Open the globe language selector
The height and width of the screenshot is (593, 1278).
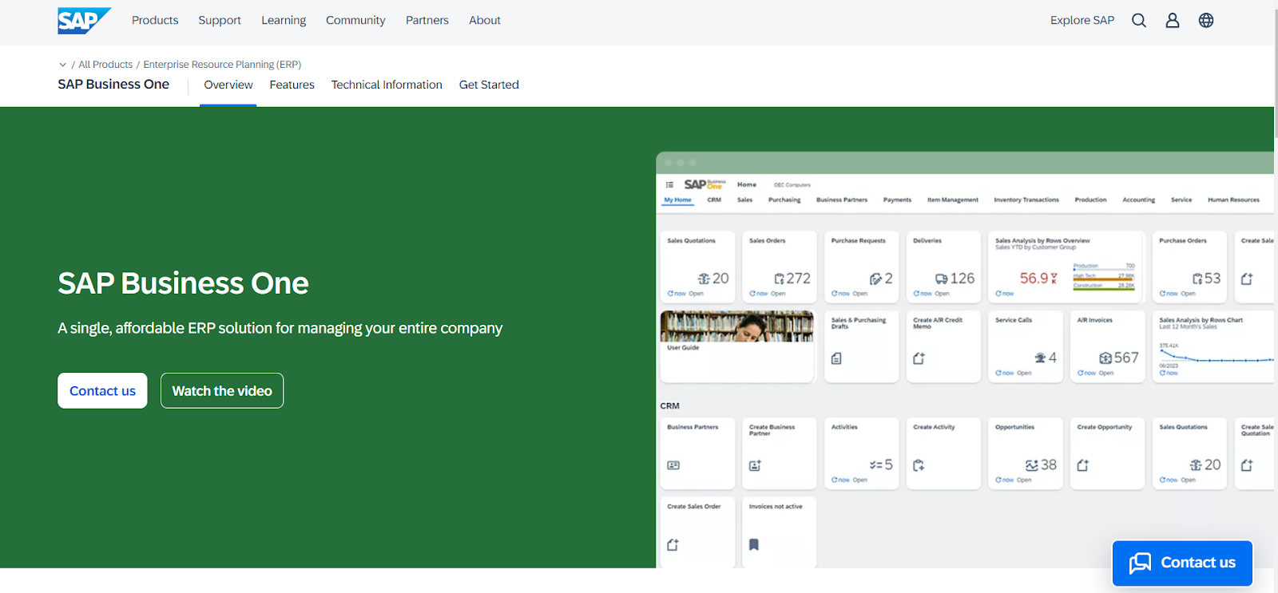[x=1206, y=21]
